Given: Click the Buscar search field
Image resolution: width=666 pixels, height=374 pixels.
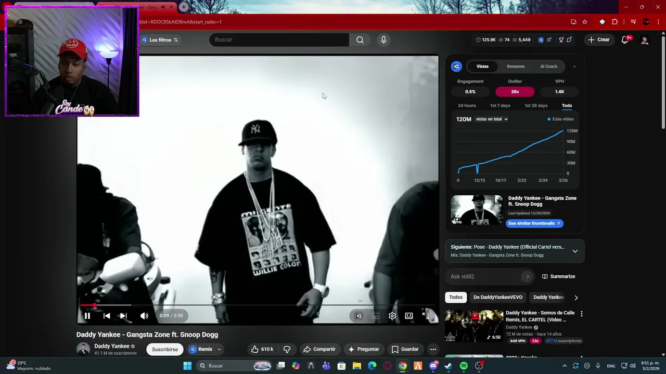Looking at the screenshot, I should [x=279, y=40].
